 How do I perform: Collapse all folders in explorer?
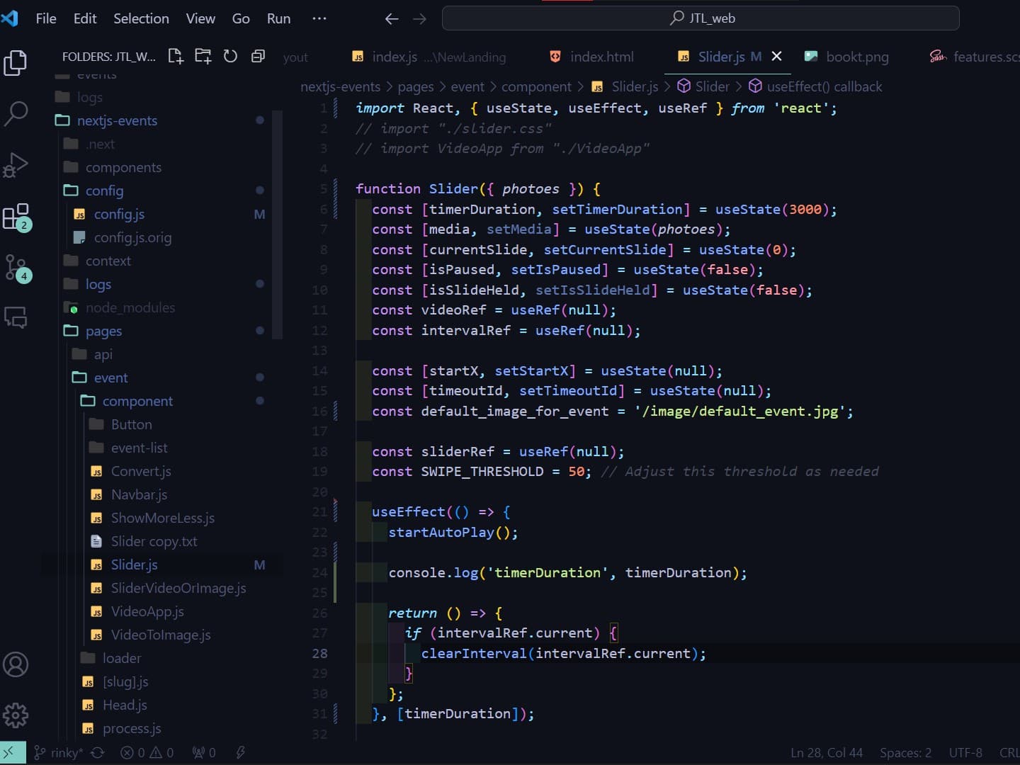tap(258, 56)
